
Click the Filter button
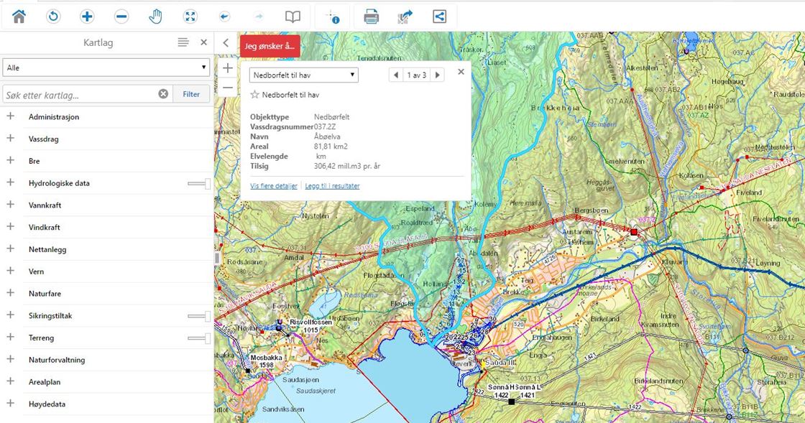tap(191, 94)
